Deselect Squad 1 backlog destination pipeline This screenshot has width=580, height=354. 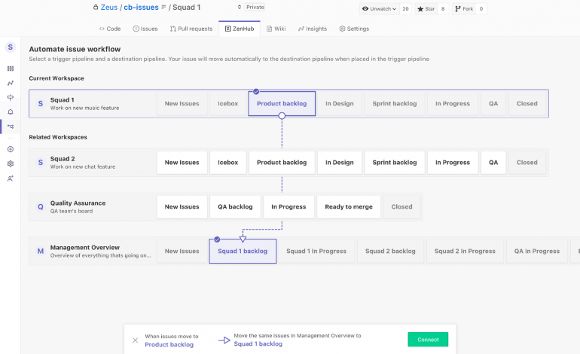point(243,251)
